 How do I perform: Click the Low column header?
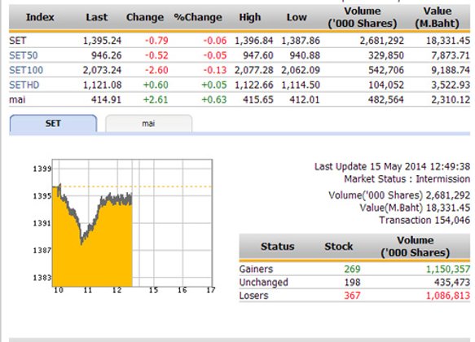point(297,17)
